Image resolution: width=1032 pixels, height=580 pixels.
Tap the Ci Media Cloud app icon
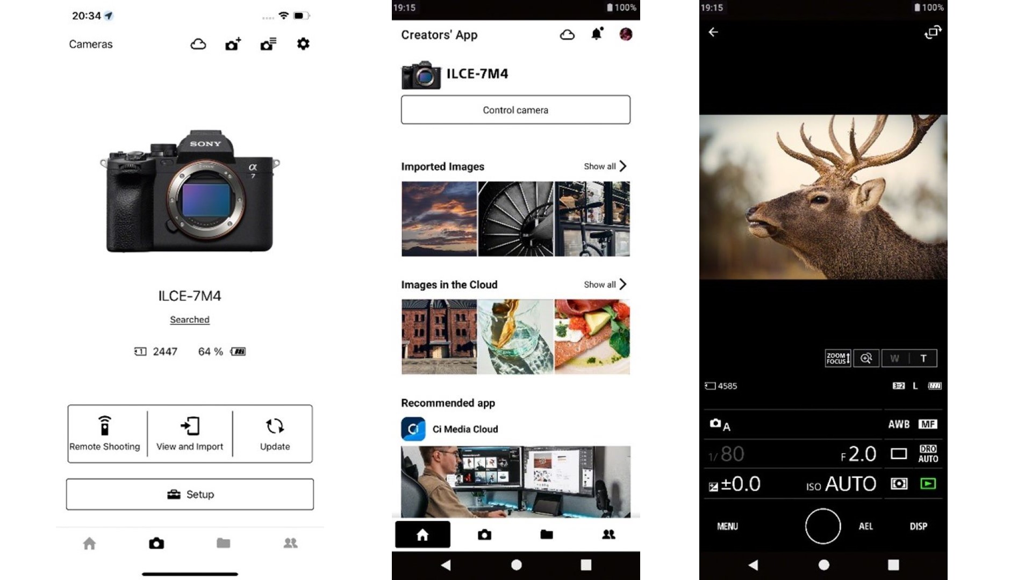pyautogui.click(x=413, y=429)
